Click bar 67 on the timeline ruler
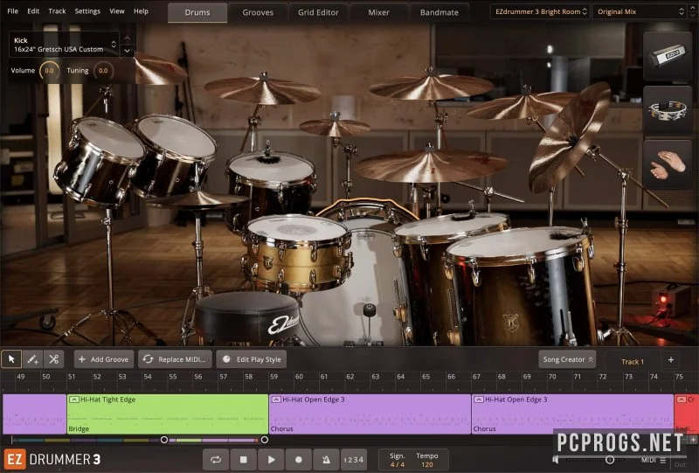This screenshot has width=699, height=473. [x=476, y=377]
